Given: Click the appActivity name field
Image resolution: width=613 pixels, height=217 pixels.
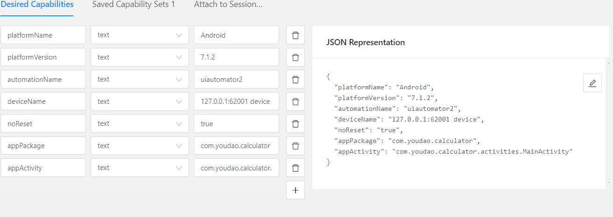Looking at the screenshot, I should [43, 168].
